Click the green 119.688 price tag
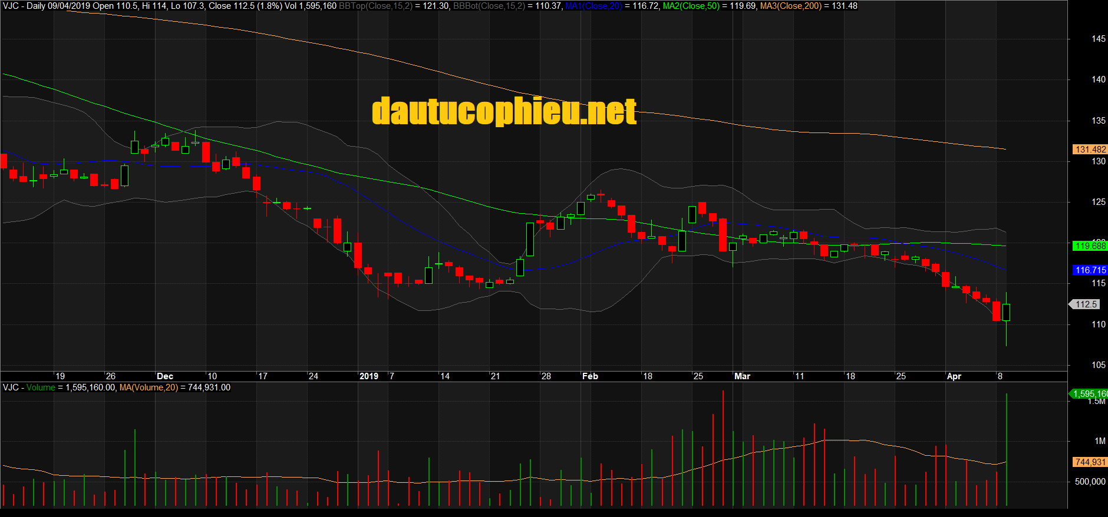Viewport: 1108px width, 517px height. click(1090, 246)
